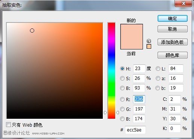Close the color picker dialog
This screenshot has height=139, width=194.
tap(183, 3)
